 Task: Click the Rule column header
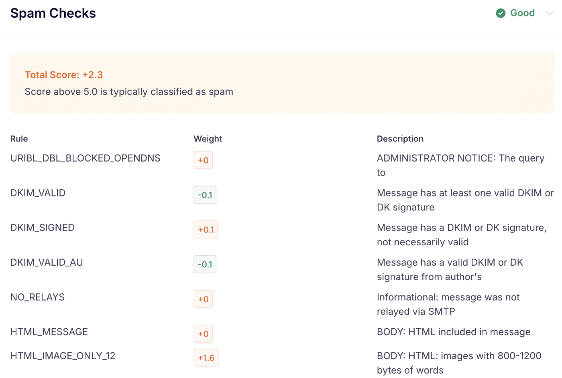[x=19, y=139]
